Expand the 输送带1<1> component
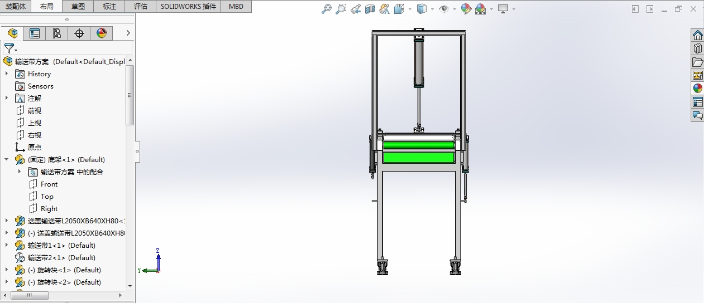Screen dimensions: 704x303 coord(7,246)
